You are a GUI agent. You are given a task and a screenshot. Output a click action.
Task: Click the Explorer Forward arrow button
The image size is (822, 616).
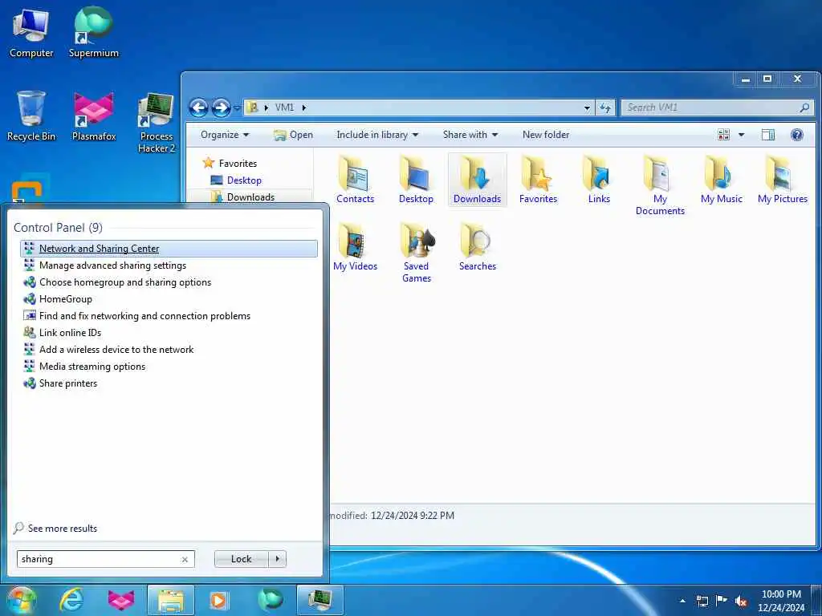[x=221, y=108]
